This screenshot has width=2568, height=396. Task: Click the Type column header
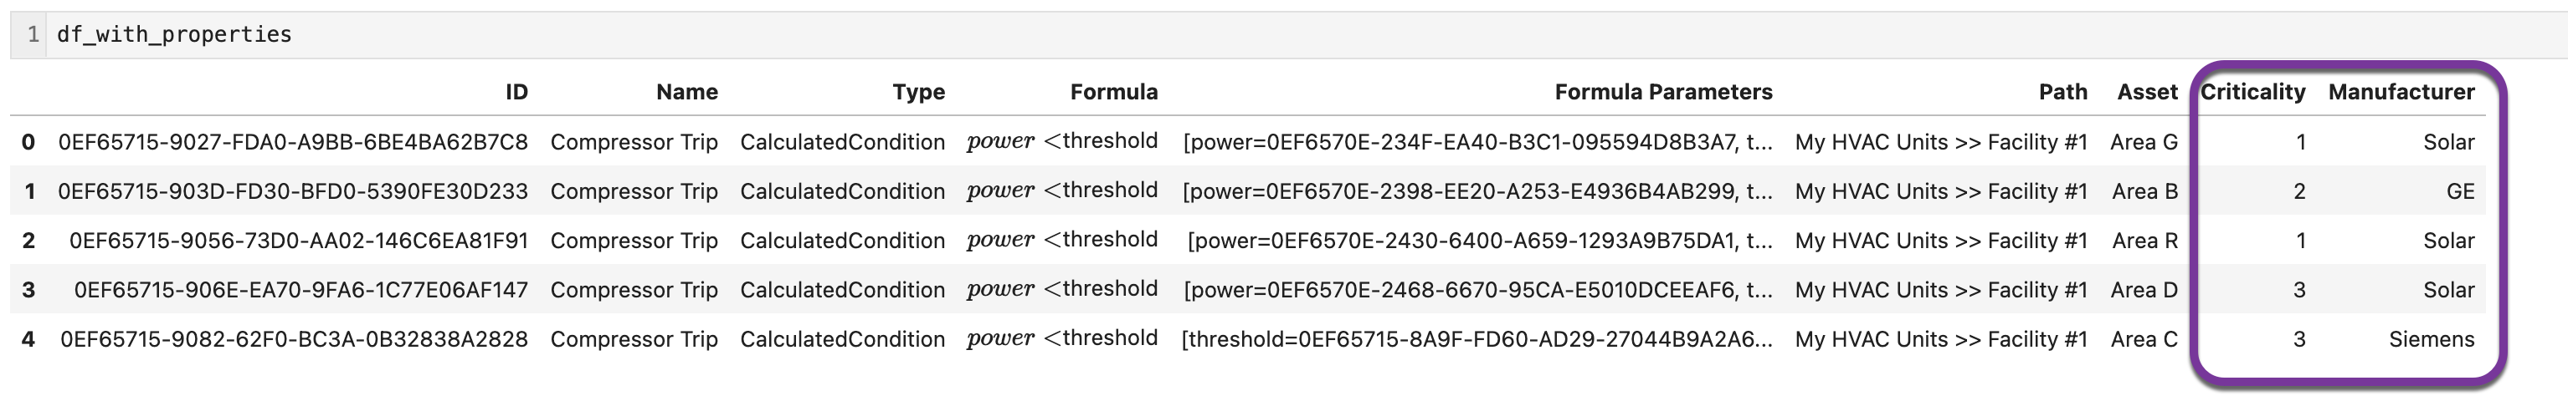(x=918, y=93)
